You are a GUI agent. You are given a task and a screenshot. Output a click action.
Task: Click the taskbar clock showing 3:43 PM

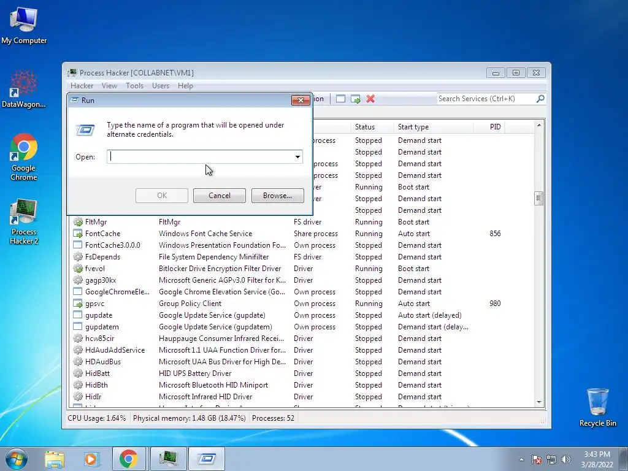coord(597,459)
